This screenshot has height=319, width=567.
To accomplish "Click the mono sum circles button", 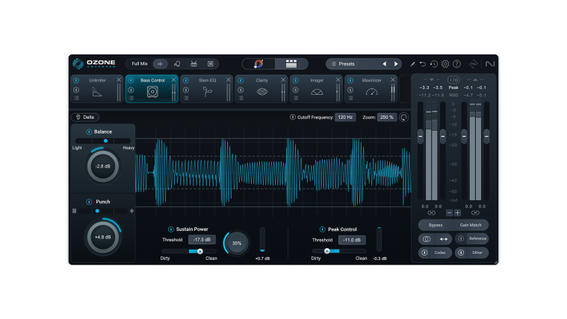I will [x=427, y=239].
